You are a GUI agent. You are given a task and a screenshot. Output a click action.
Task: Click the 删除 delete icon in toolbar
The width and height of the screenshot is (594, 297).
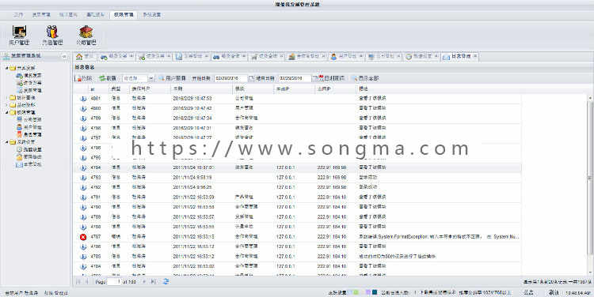79,78
